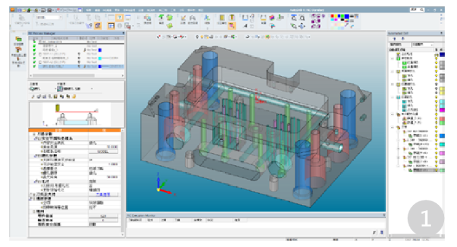The height and width of the screenshot is (247, 457).
Task: Click the green folder icon in left sidebar
Action: (18, 39)
